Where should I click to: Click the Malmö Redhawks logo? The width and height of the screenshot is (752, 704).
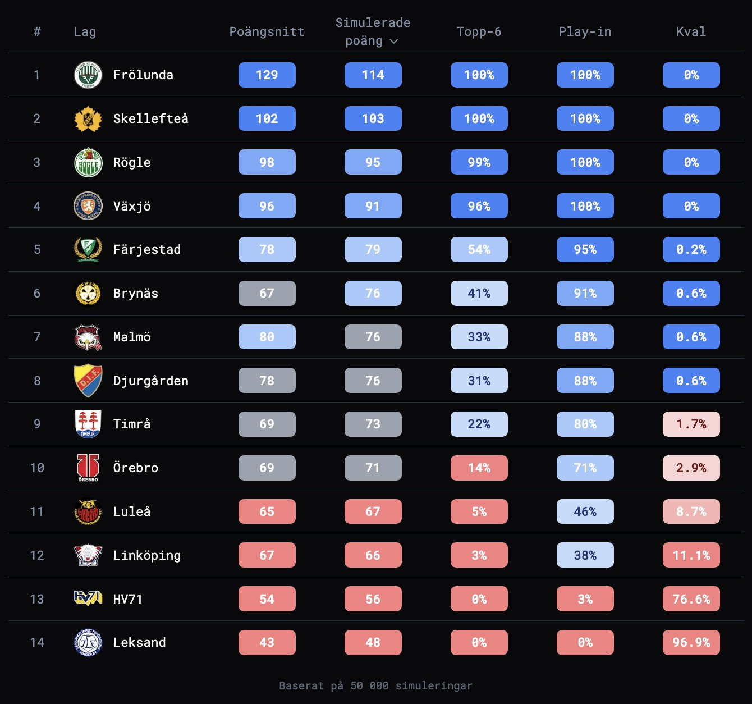(88, 337)
